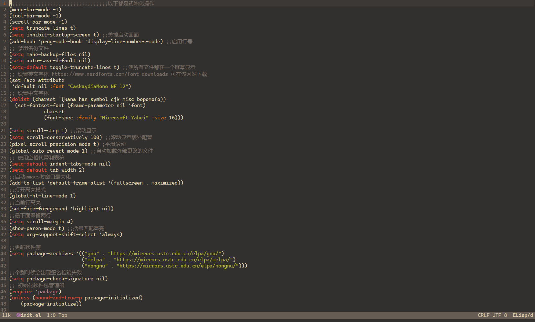
Task: Click the Top scroll position indicator
Action: pos(63,315)
